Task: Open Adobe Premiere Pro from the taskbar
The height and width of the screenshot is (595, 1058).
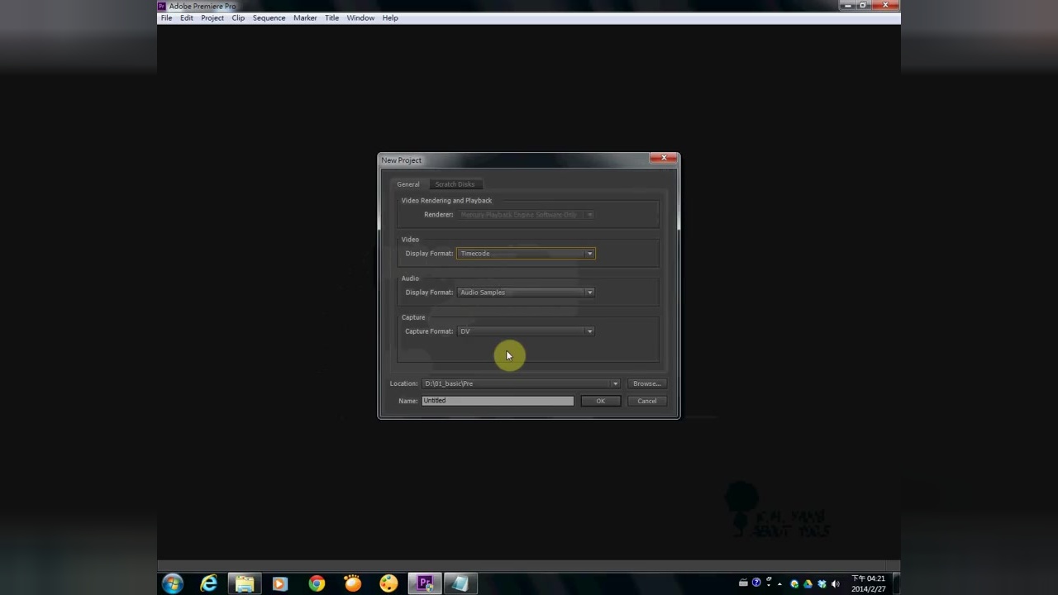Action: coord(425,583)
